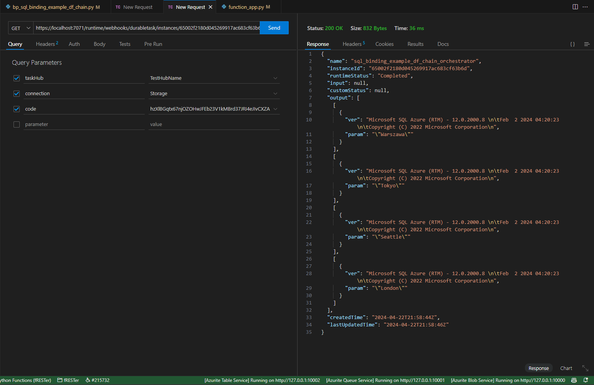Image resolution: width=594 pixels, height=385 pixels.
Task: Open the response Cookies tab
Action: [384, 44]
